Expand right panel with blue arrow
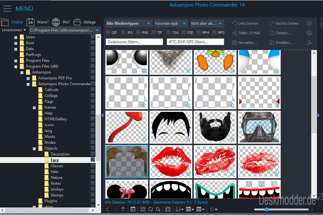The width and height of the screenshot is (323, 215). (x=318, y=115)
